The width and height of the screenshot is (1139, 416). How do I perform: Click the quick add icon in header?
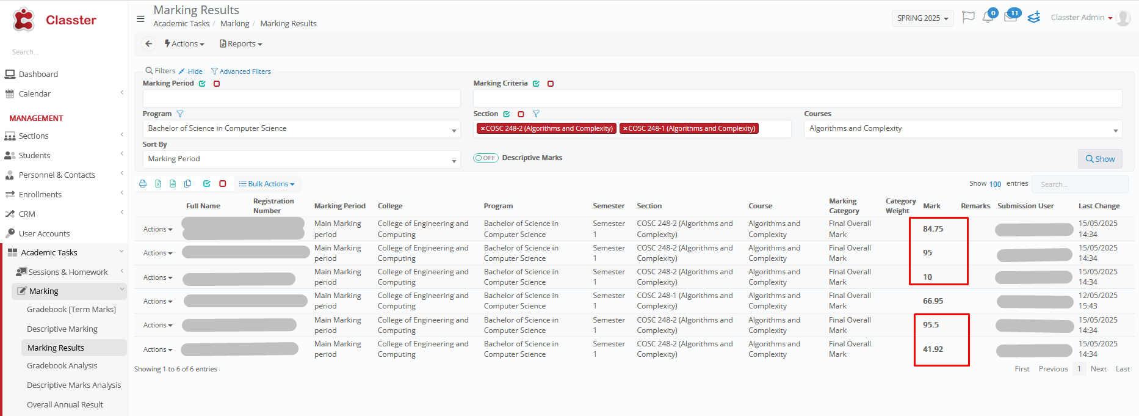click(1034, 17)
